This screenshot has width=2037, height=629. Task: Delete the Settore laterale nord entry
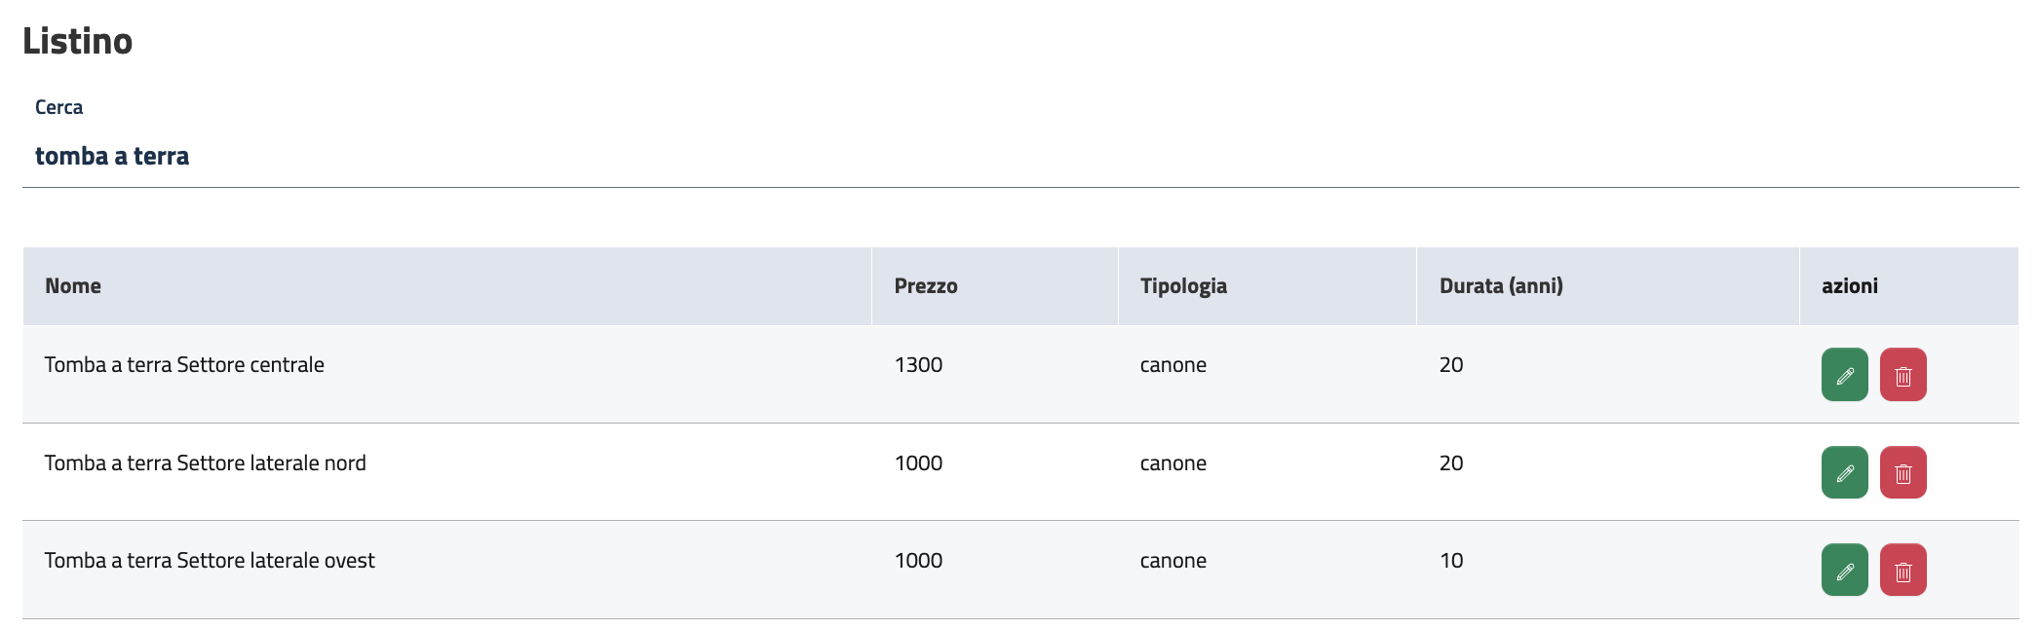coord(1902,472)
